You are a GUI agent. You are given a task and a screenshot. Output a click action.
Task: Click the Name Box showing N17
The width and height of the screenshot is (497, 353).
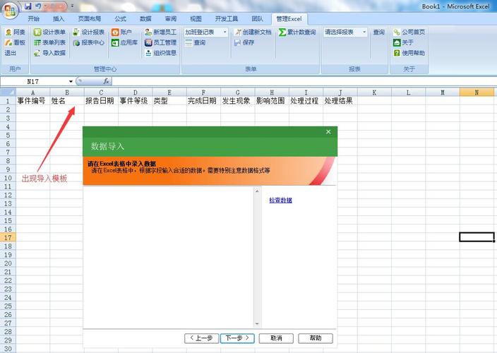(x=34, y=81)
